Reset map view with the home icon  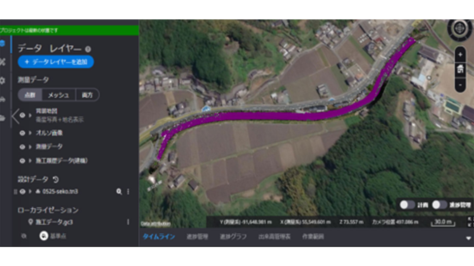click(460, 70)
